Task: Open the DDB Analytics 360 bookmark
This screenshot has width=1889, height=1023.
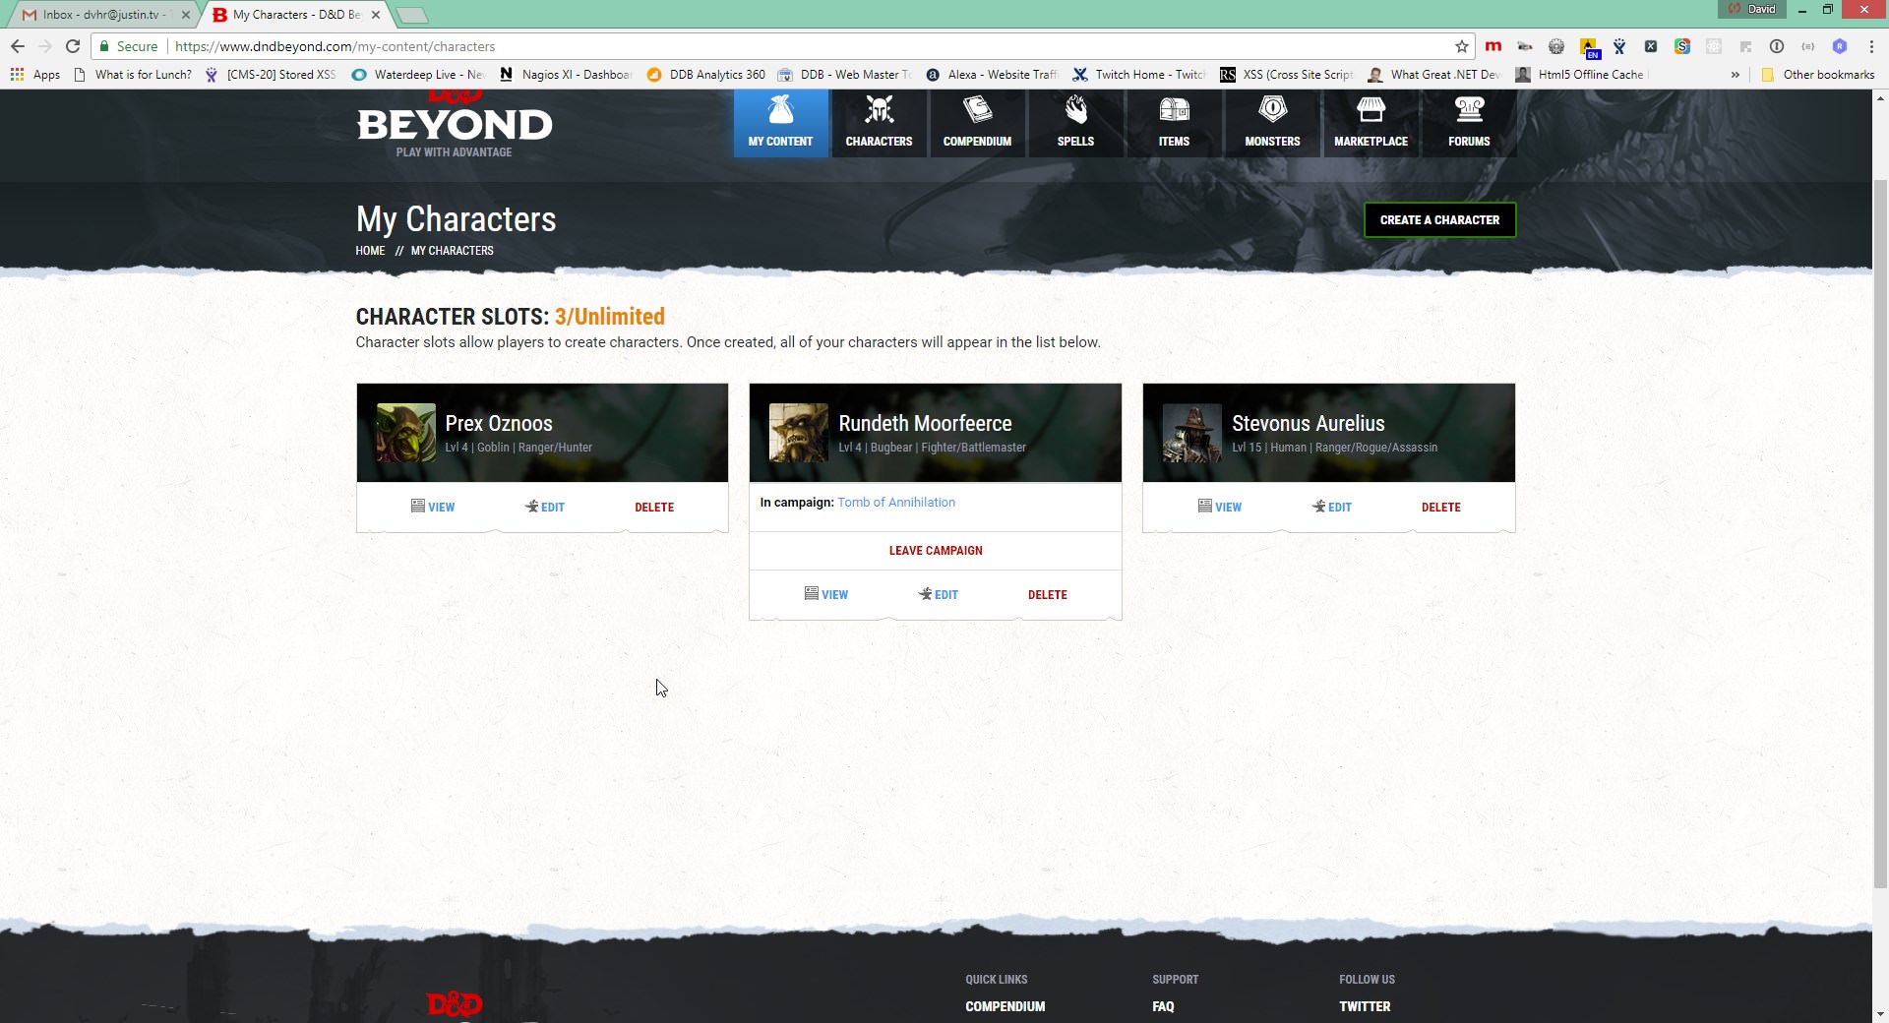Action: pos(706,75)
